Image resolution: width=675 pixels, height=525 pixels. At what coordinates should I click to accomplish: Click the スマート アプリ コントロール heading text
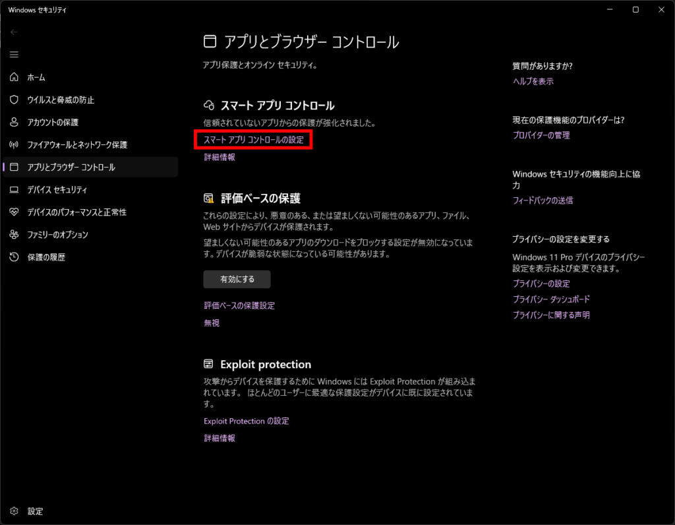[x=278, y=106]
